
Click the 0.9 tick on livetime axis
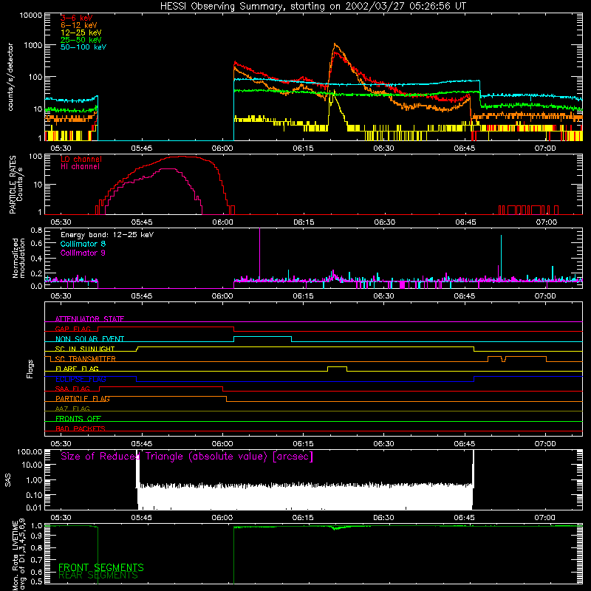(x=37, y=536)
